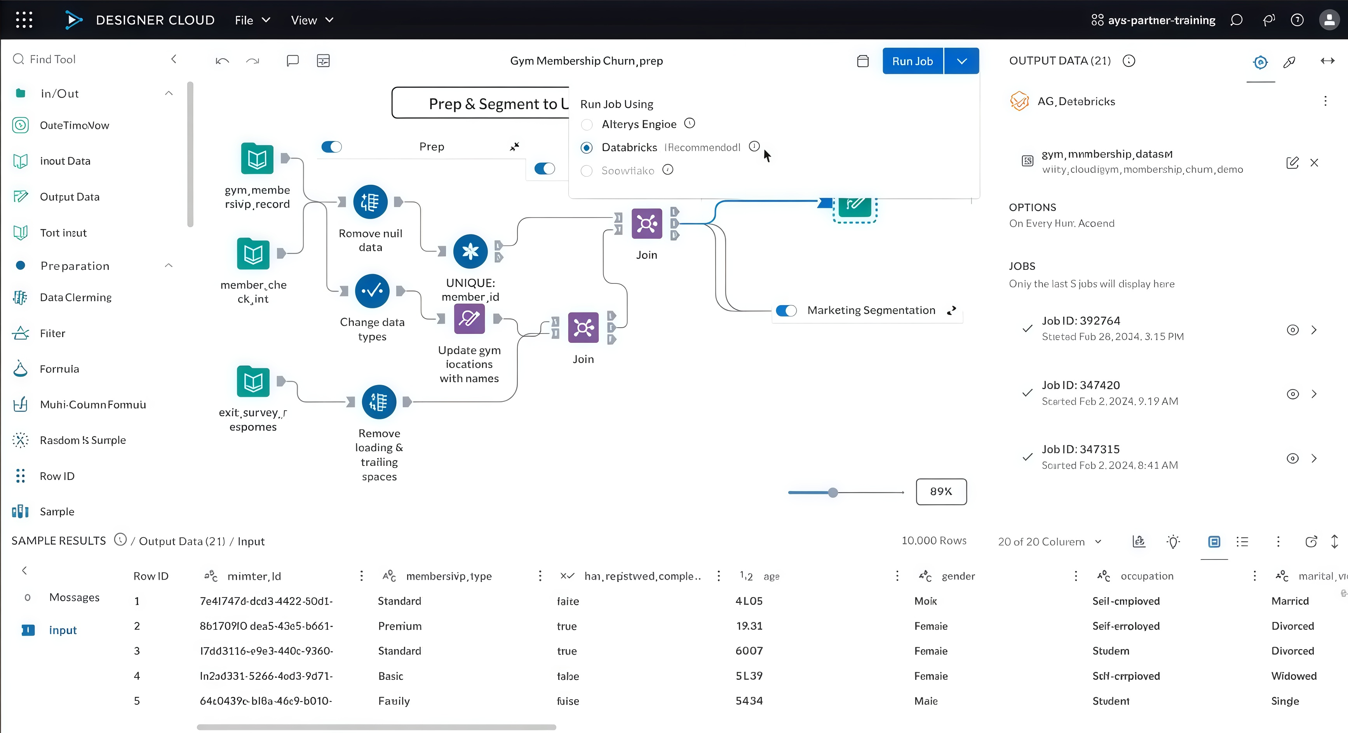1348x733 pixels.
Task: Toggle the Marketing Segmentation container switch
Action: click(786, 311)
